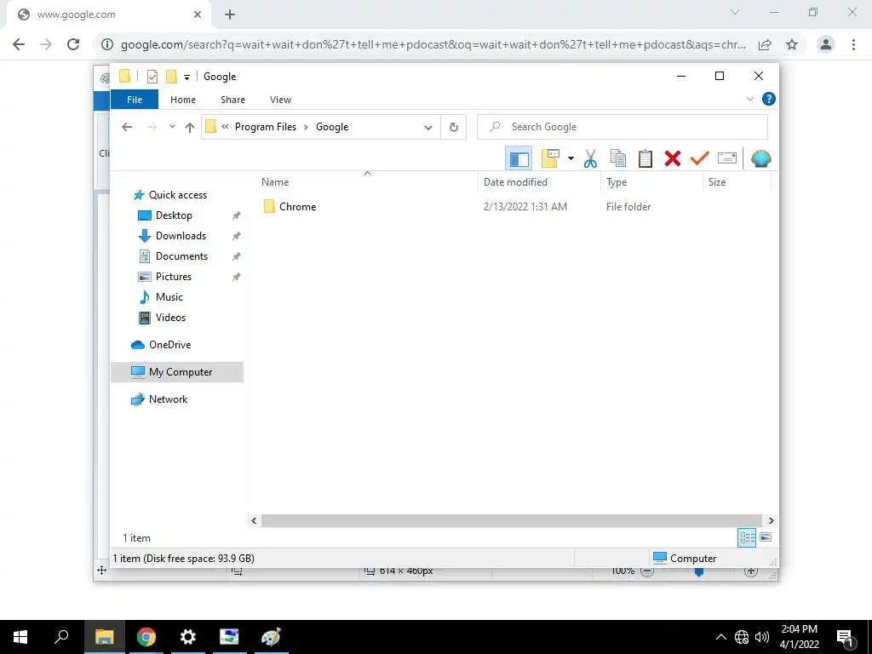This screenshot has height=654, width=872.
Task: Open the folder options dropdown arrow
Action: tap(571, 158)
